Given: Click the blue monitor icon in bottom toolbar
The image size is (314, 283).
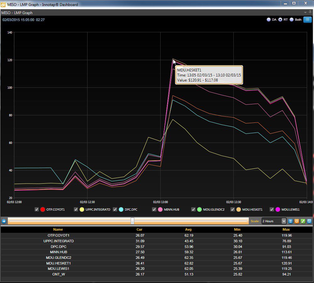Looking at the screenshot, I should click(x=309, y=221).
